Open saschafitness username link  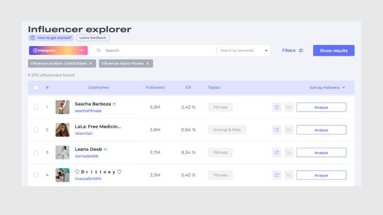[x=88, y=111]
